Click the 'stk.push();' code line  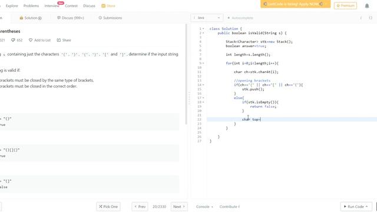coord(253,89)
